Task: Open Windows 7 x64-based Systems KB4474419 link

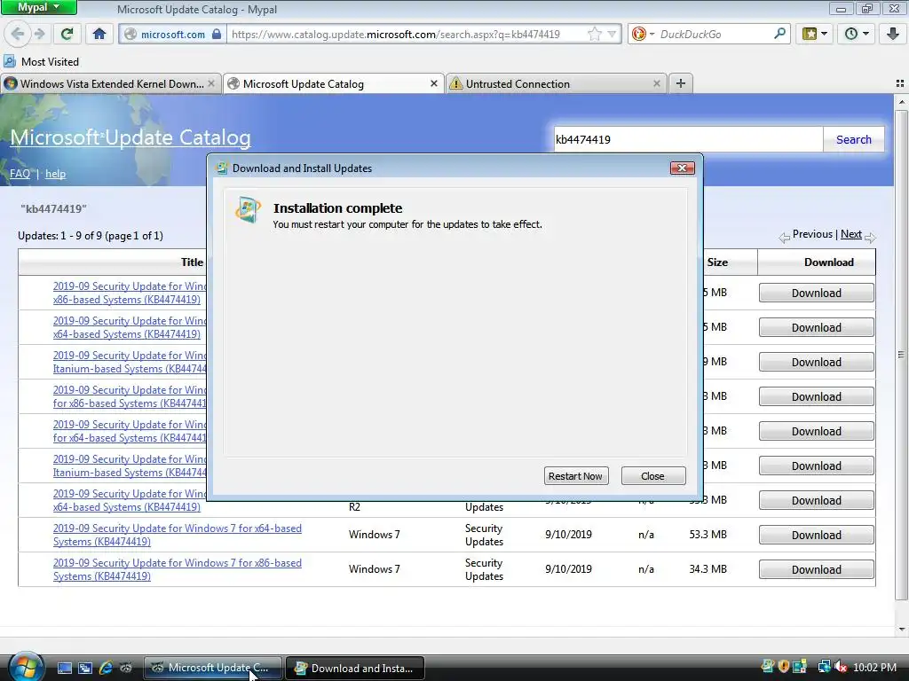Action: (177, 535)
